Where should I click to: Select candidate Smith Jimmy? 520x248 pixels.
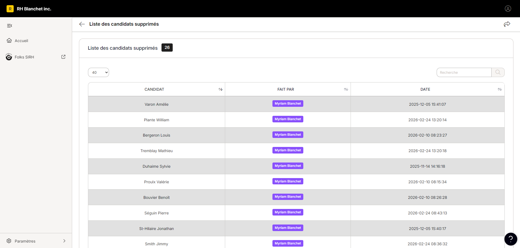tap(157, 244)
